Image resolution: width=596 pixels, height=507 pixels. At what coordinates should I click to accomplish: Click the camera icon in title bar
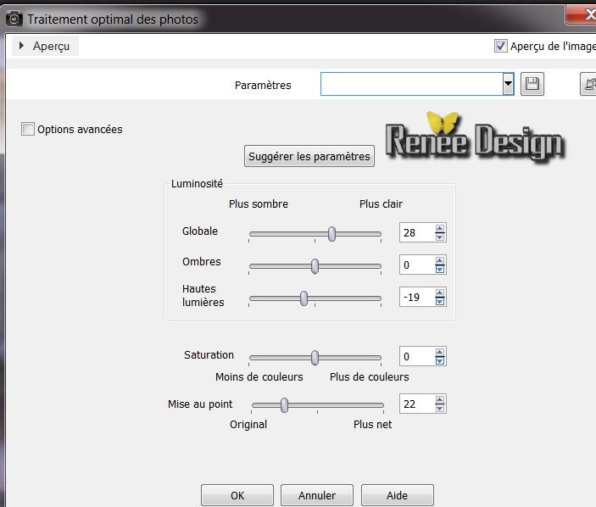14,19
